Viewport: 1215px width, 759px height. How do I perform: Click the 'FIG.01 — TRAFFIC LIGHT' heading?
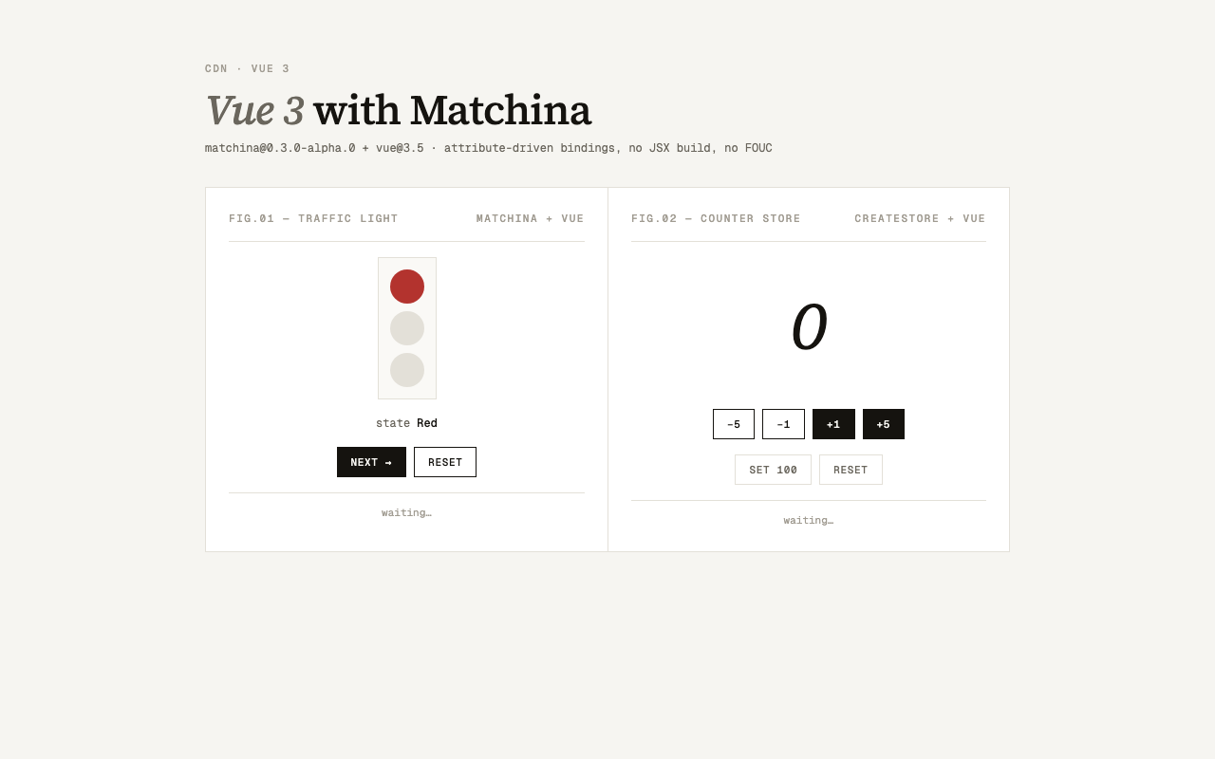tap(313, 218)
